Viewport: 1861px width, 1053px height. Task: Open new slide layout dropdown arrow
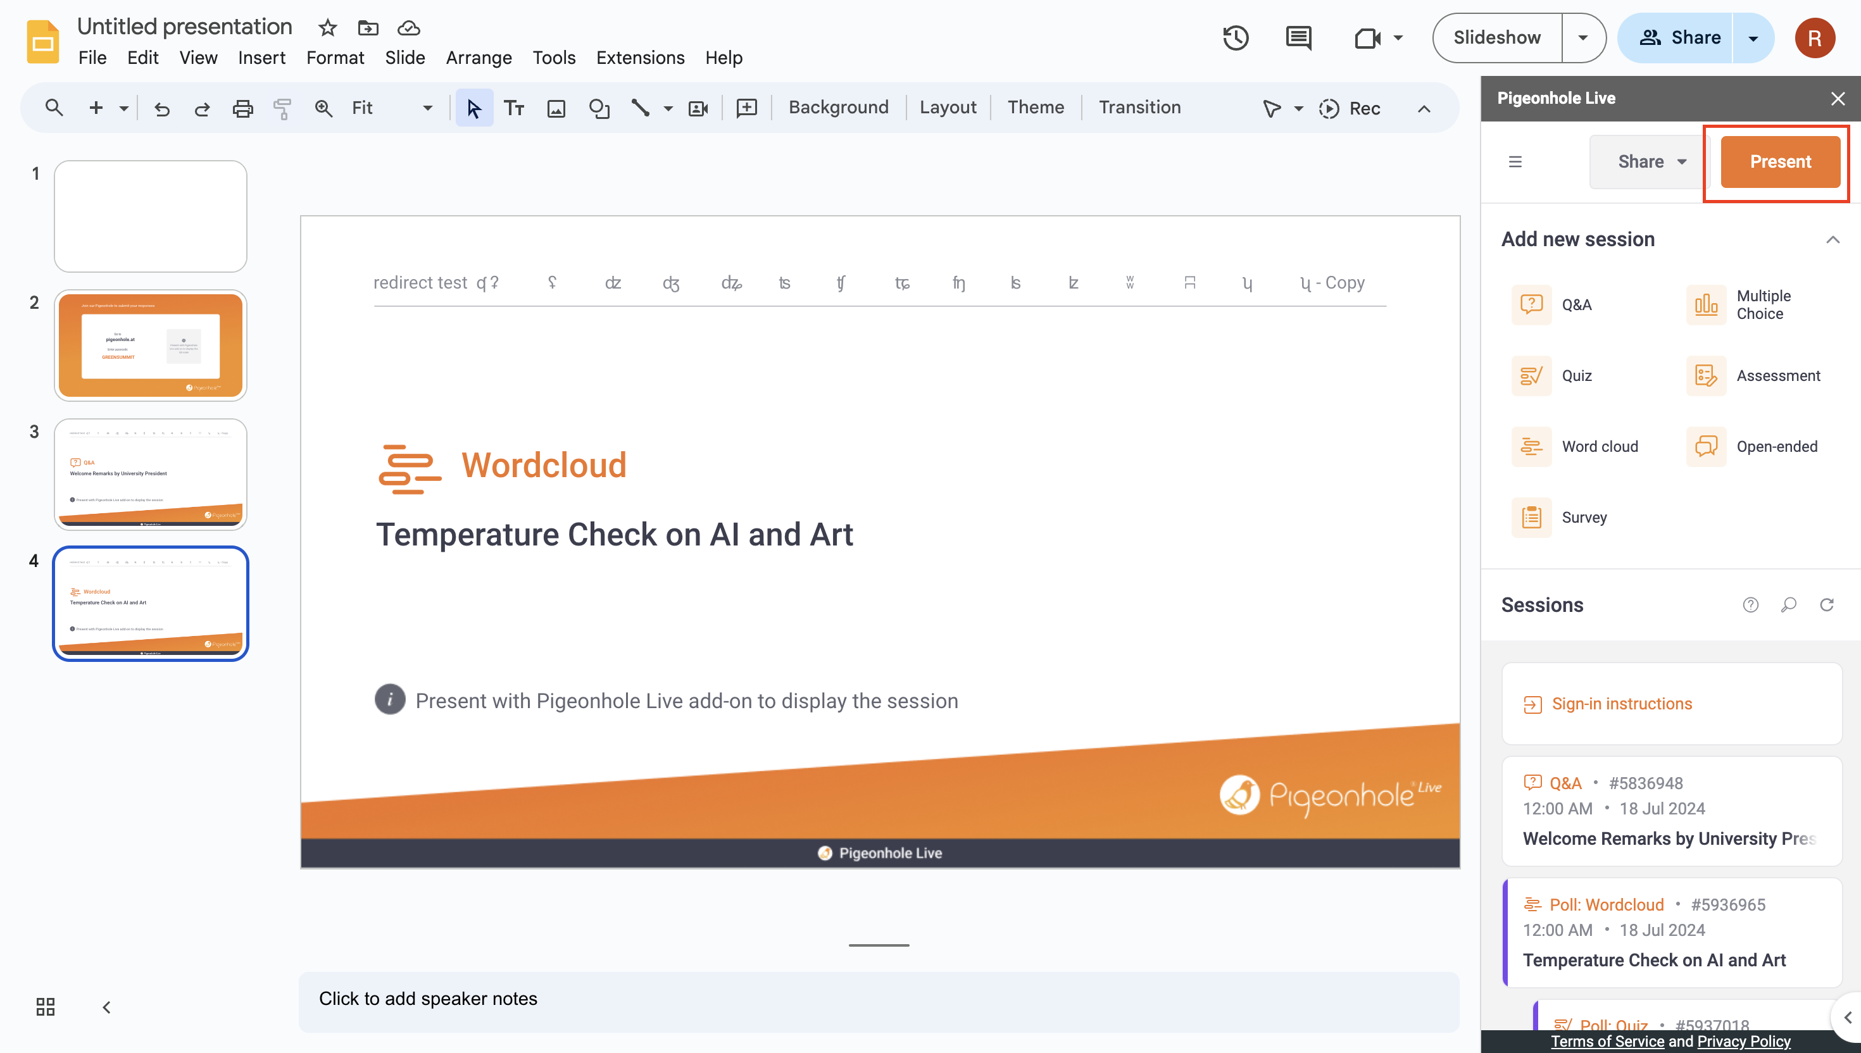coord(123,108)
